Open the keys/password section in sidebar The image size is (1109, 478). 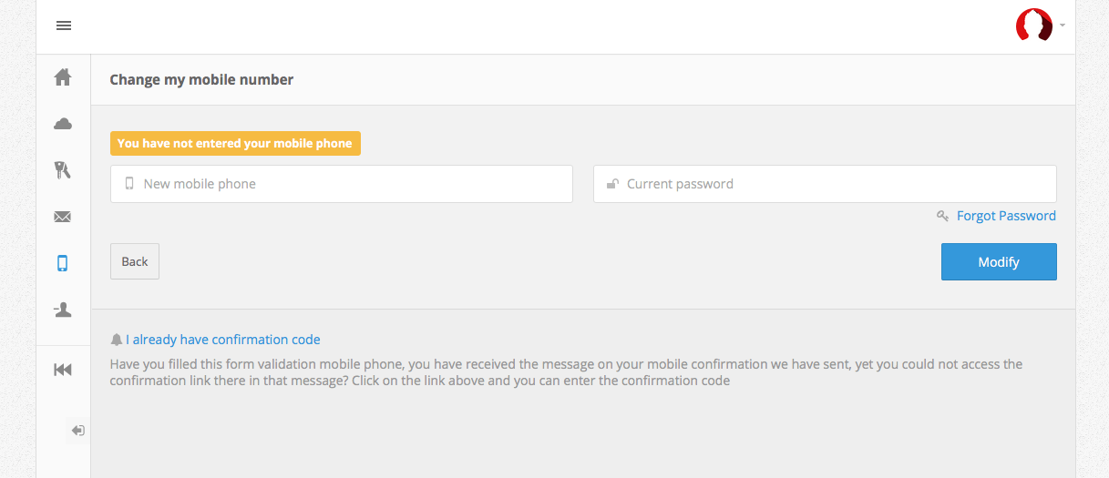tap(63, 170)
